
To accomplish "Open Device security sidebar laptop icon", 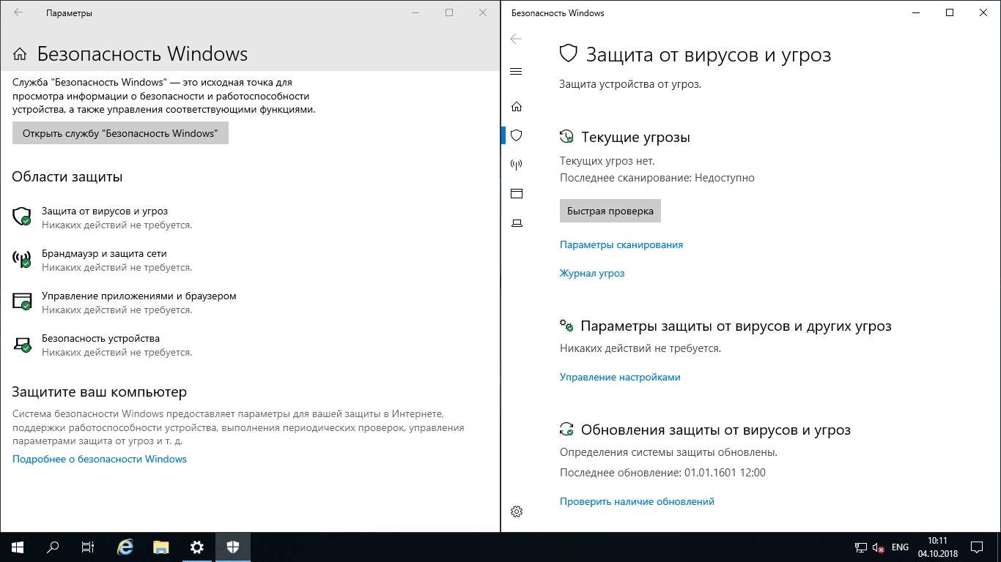I will click(516, 223).
